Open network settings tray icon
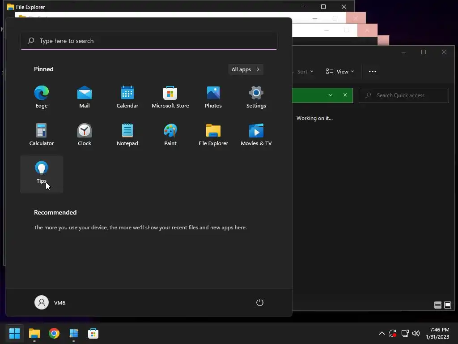Image resolution: width=458 pixels, height=344 pixels. tap(405, 333)
